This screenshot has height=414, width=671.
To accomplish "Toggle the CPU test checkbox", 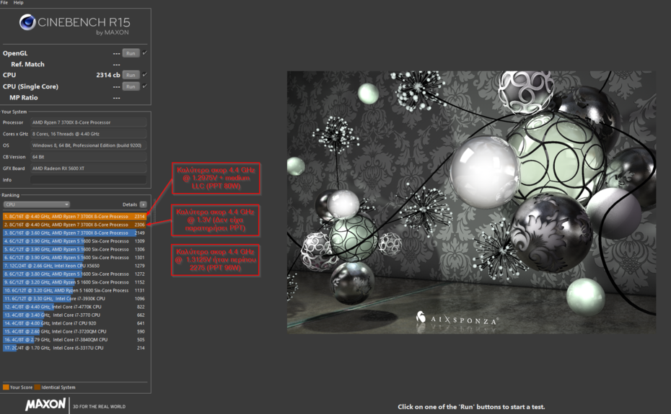I will [144, 75].
